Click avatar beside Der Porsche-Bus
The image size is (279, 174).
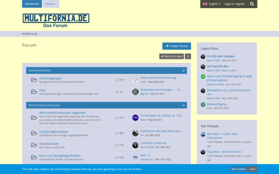point(203,67)
